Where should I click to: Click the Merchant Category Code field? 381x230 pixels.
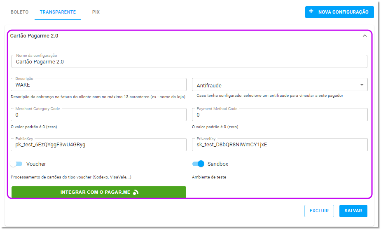(x=99, y=115)
